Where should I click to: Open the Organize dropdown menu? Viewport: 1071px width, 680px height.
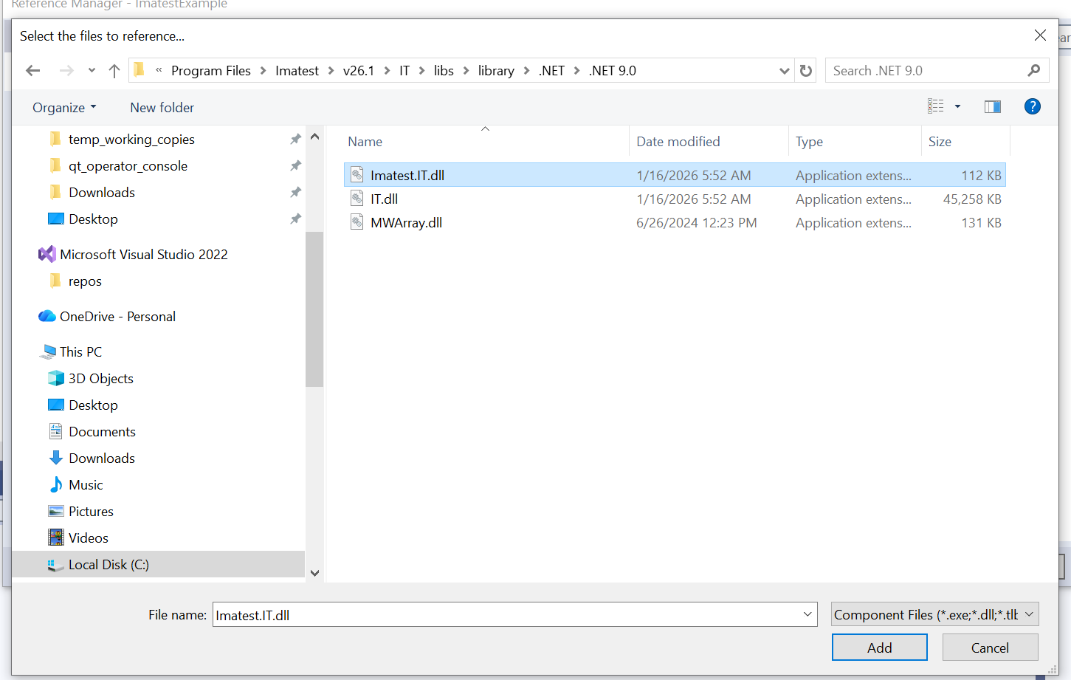click(64, 108)
